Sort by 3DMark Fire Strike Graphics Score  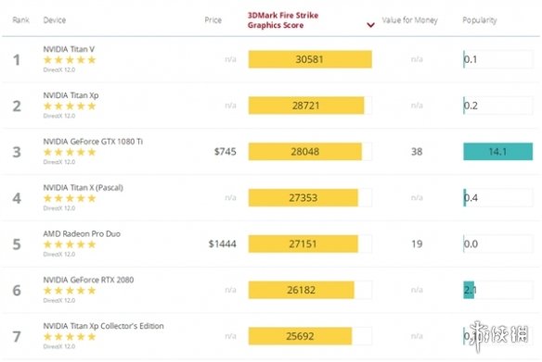click(x=283, y=20)
